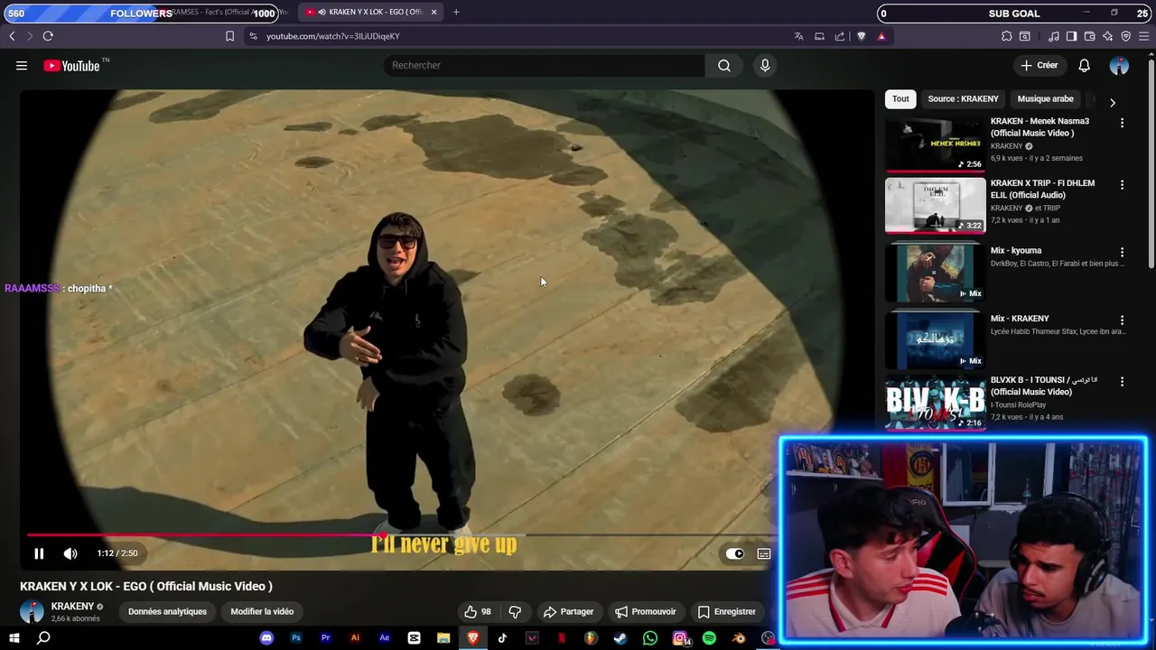Screen dimensions: 1156x650
Task: Click the Promouvoir button
Action: click(x=645, y=611)
